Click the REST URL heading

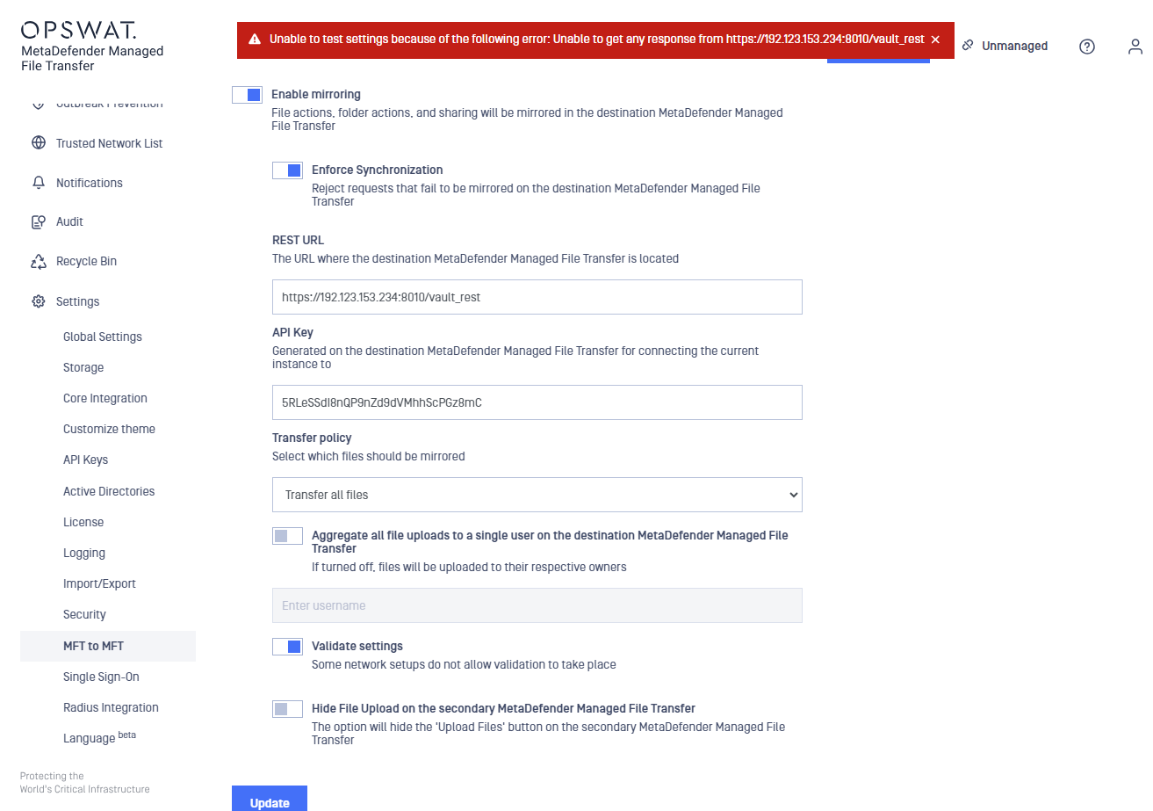click(x=298, y=240)
